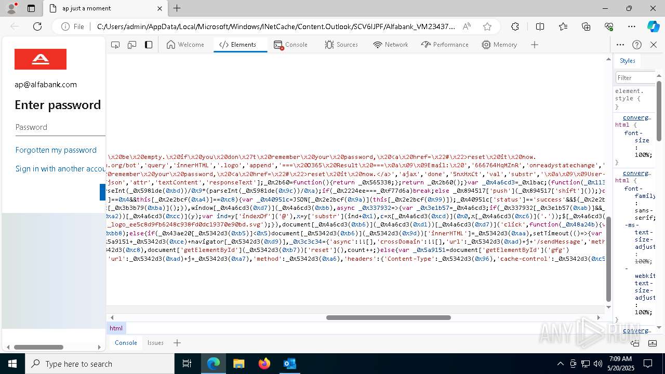
Task: Click Elements horizontal scrollbar right arrow
Action: 598,317
